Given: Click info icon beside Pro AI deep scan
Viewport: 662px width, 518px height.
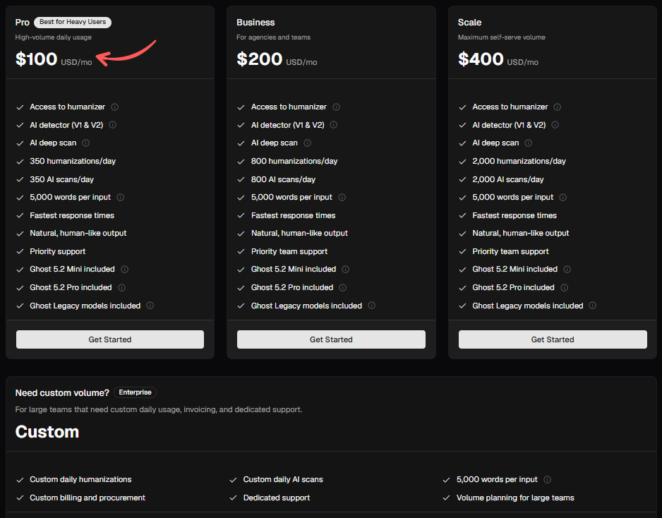Looking at the screenshot, I should point(85,143).
